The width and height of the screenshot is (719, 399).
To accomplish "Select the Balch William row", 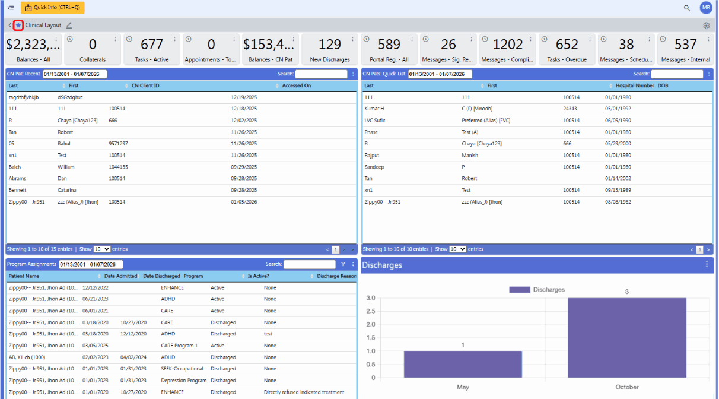I will coord(182,167).
